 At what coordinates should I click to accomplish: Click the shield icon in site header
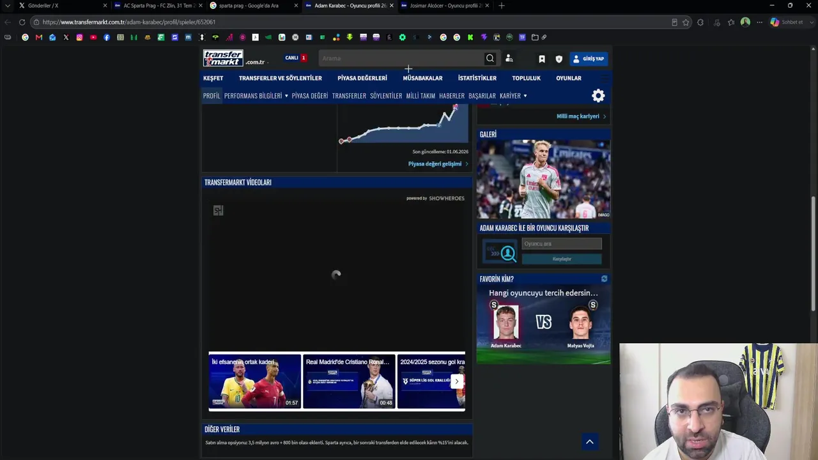click(559, 59)
